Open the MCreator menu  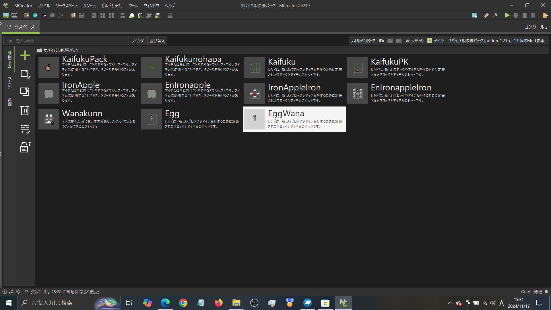23,5
